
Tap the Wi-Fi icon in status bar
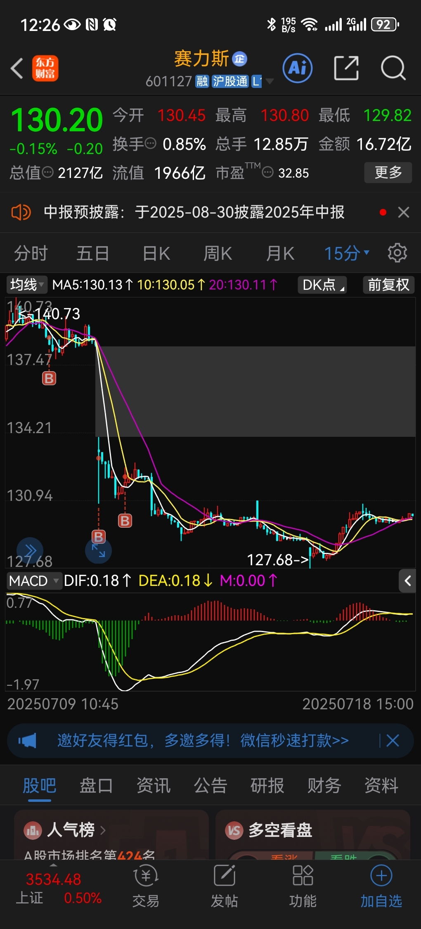pyautogui.click(x=309, y=25)
